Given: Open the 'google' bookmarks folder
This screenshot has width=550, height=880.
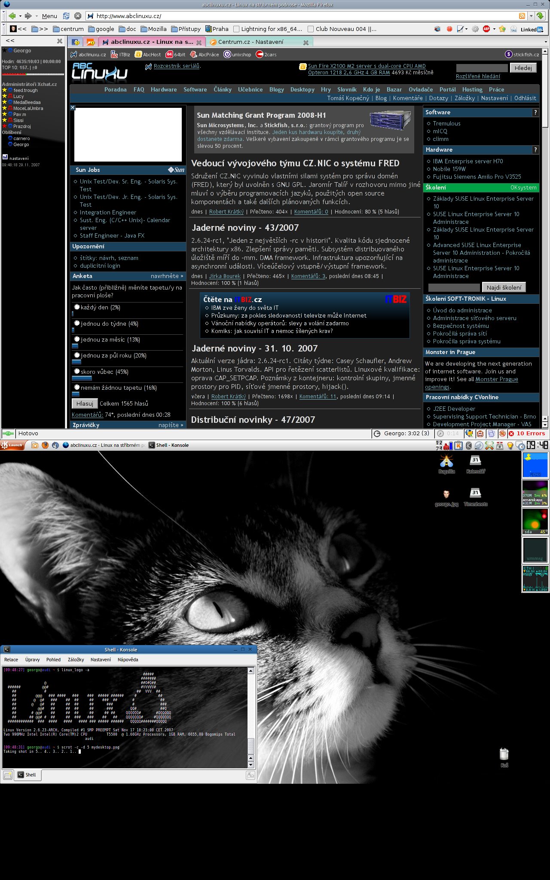Looking at the screenshot, I should [101, 29].
